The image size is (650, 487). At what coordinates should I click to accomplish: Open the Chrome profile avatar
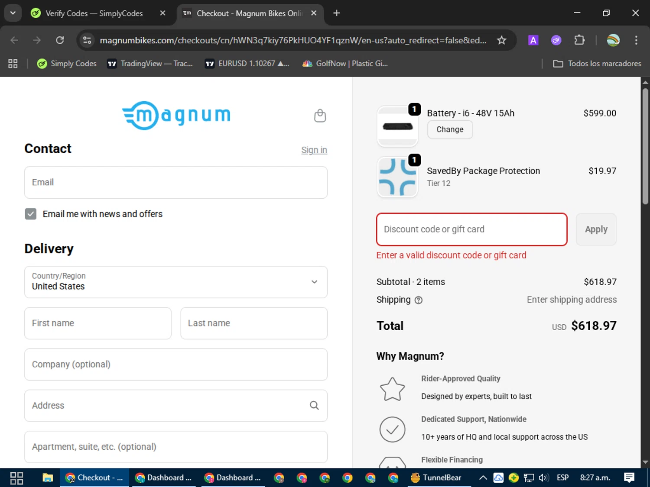pyautogui.click(x=613, y=40)
